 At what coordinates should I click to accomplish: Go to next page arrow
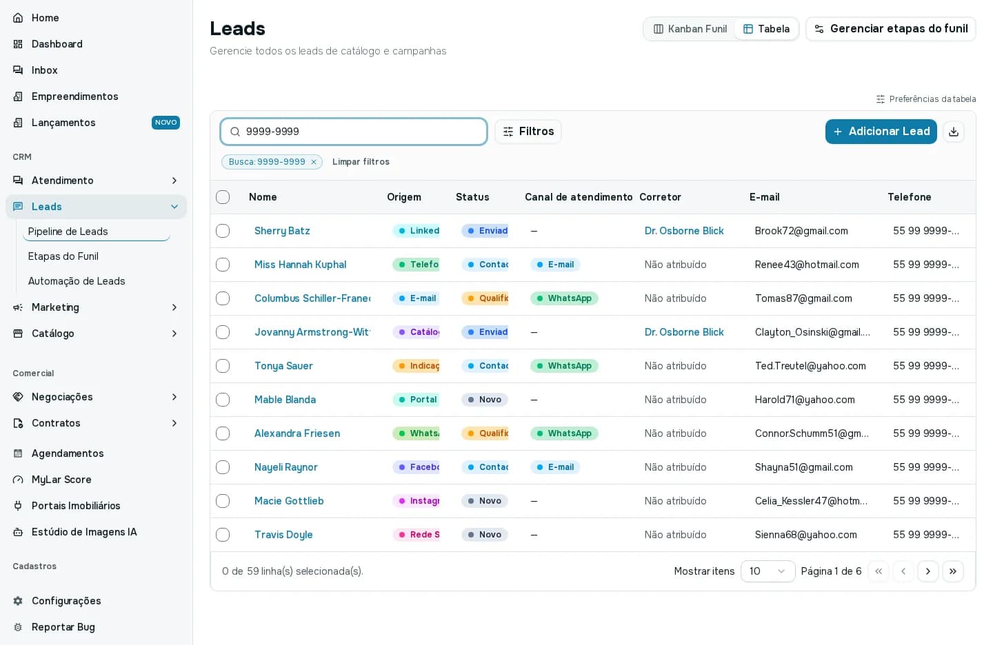(928, 571)
